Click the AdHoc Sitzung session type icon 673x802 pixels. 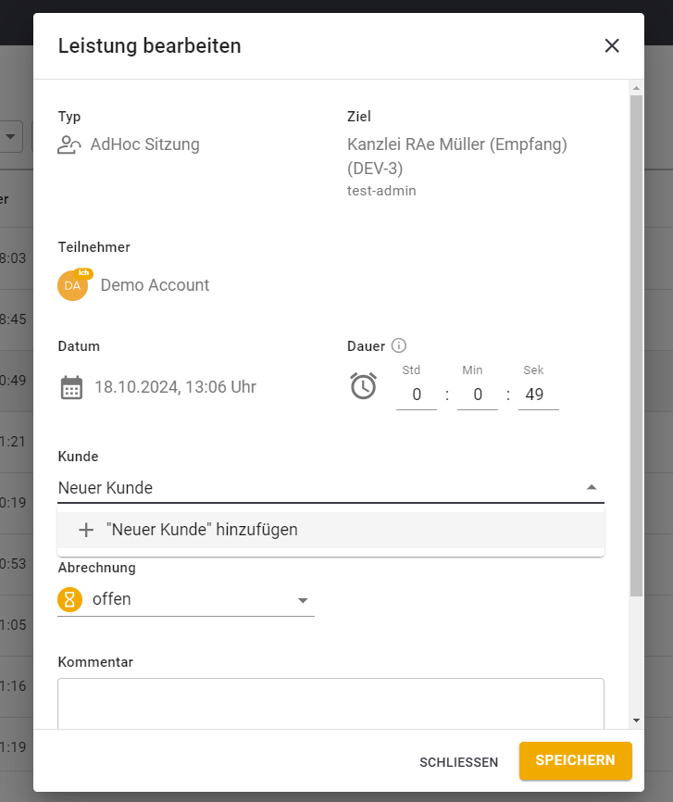coord(69,144)
